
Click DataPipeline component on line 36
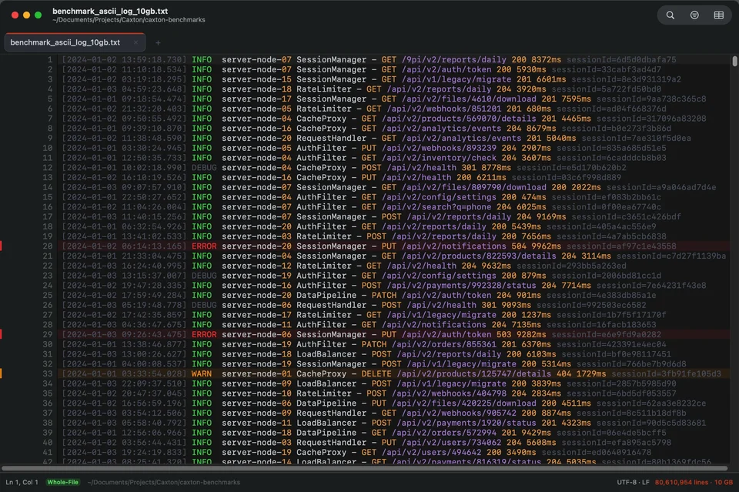pos(326,403)
